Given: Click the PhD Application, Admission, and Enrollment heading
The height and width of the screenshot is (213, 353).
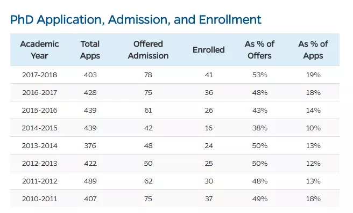Looking at the screenshot, I should pos(136,20).
